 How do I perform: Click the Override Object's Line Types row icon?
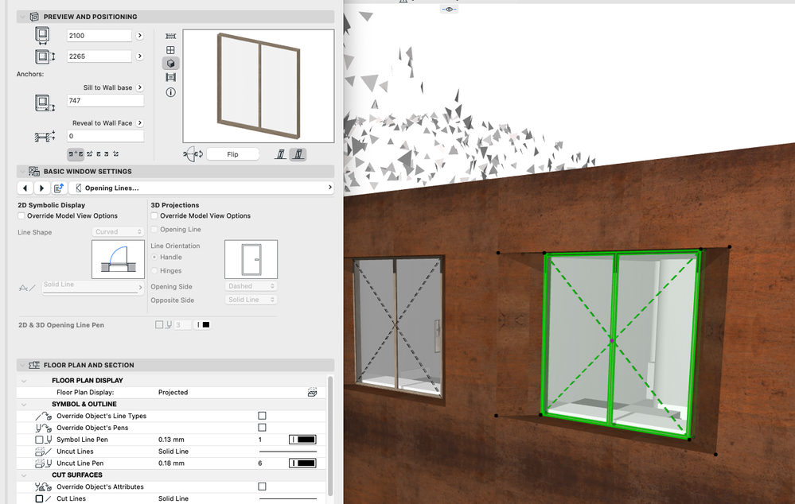(44, 416)
